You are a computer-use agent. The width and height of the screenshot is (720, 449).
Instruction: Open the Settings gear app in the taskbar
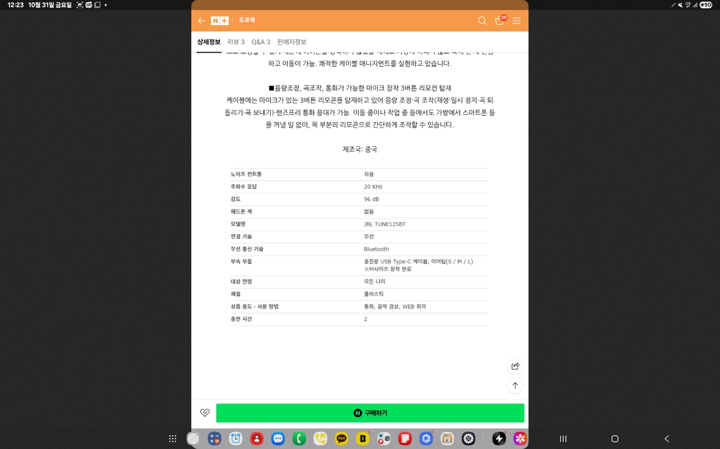(x=469, y=439)
